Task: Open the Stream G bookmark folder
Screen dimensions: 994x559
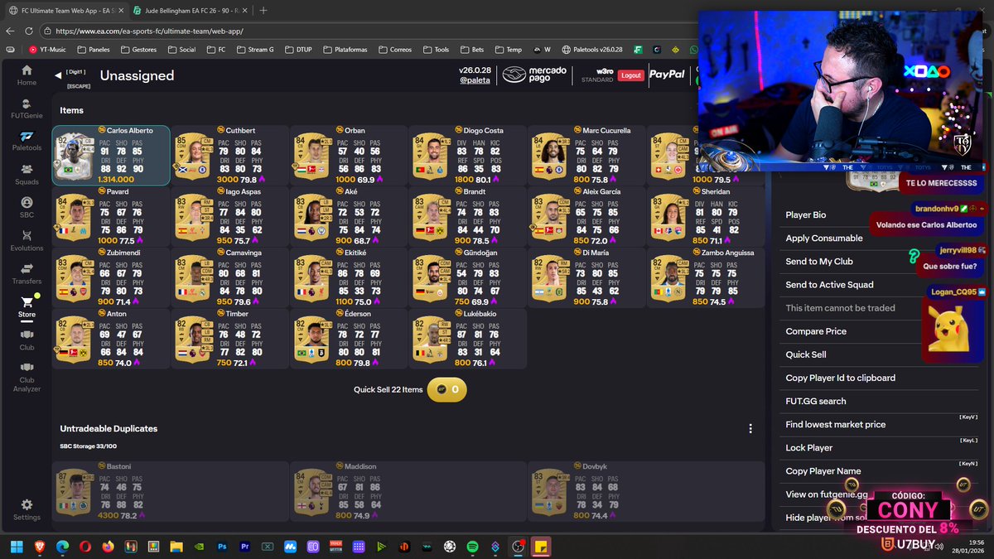Action: click(x=254, y=50)
